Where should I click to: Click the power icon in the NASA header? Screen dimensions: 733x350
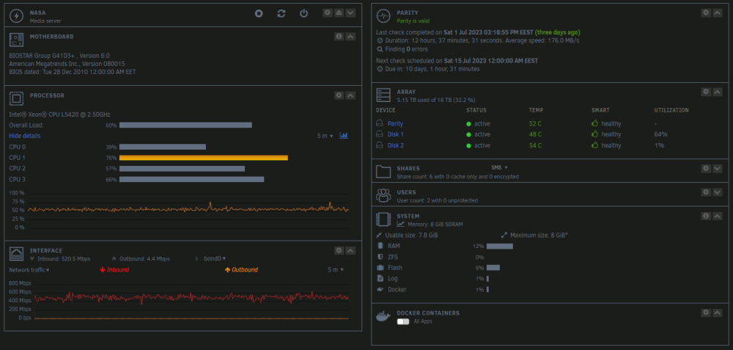[x=304, y=13]
